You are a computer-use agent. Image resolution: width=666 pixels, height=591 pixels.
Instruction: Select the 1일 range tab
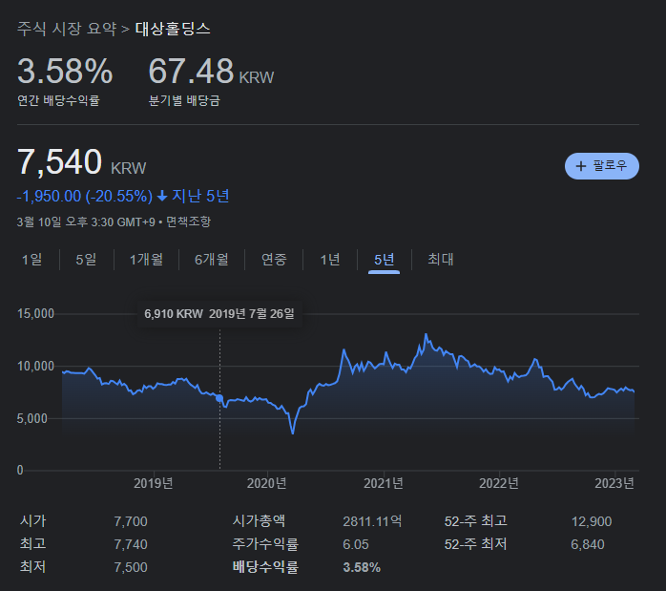(31, 259)
